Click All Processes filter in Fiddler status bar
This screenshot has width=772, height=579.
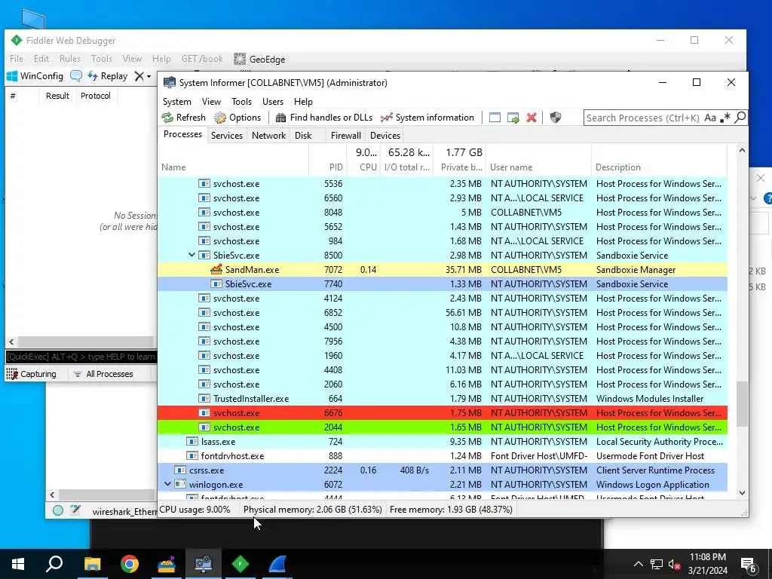(103, 374)
